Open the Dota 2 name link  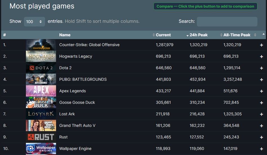(x=65, y=68)
